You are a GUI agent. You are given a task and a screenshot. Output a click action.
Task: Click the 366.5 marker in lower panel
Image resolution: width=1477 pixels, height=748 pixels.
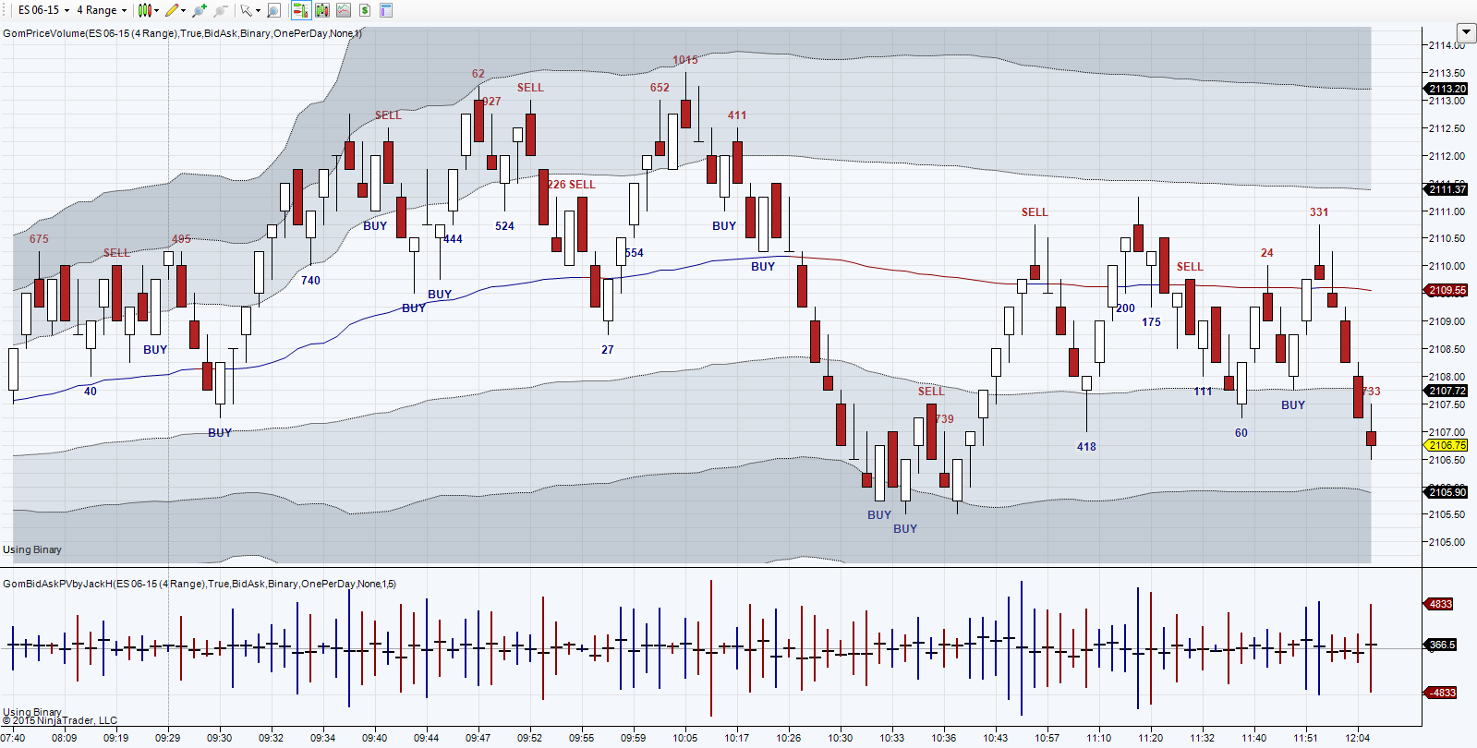click(1442, 645)
